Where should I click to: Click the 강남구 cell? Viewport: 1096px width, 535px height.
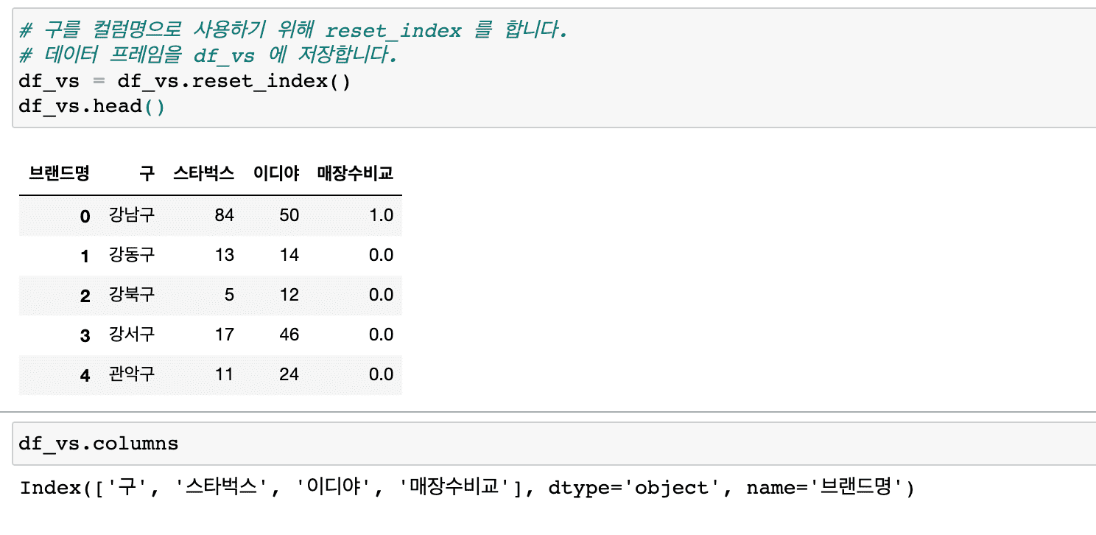pyautogui.click(x=132, y=215)
